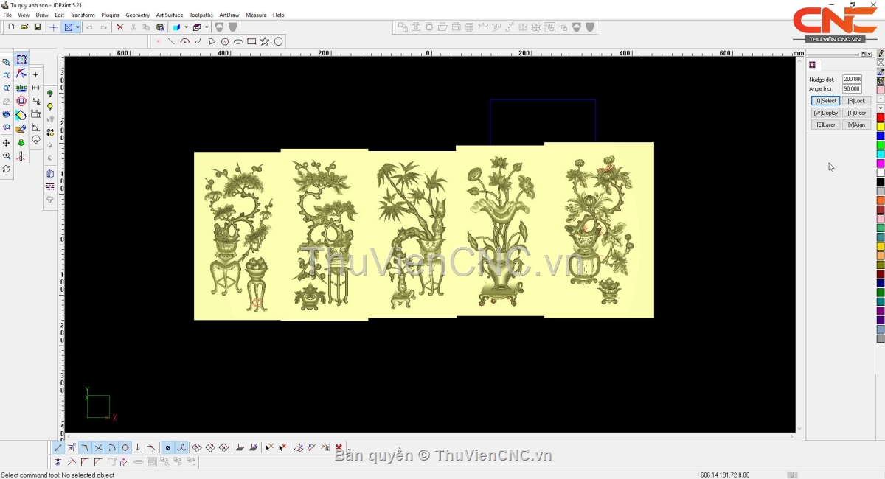Click the Save file icon

coord(38,27)
